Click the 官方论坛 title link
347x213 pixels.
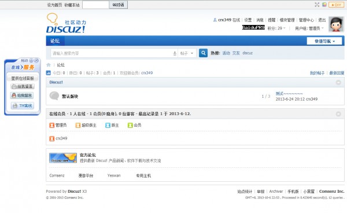click(x=88, y=155)
